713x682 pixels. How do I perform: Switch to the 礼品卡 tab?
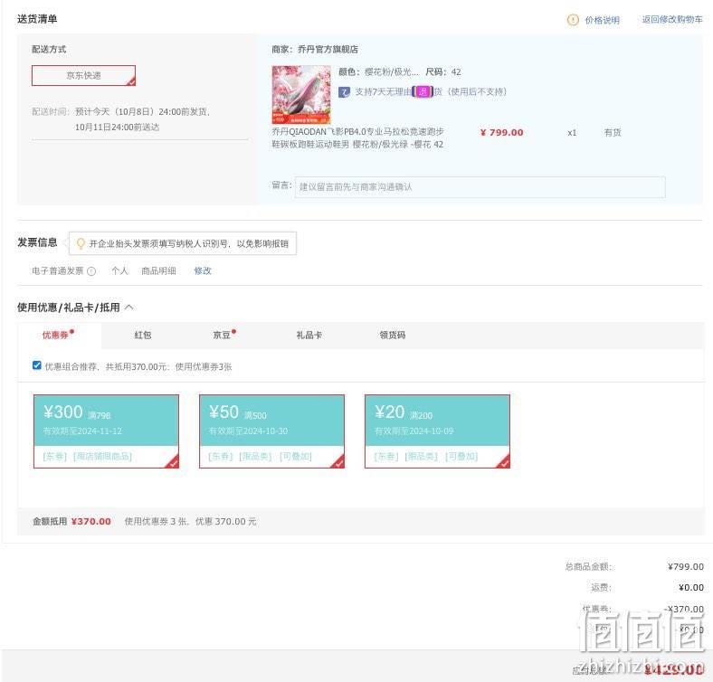tap(309, 335)
